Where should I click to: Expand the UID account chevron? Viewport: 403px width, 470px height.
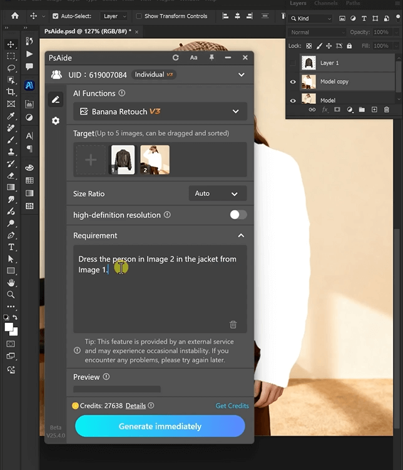click(241, 74)
